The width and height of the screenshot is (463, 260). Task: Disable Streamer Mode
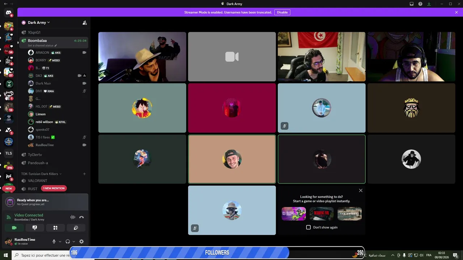click(282, 12)
